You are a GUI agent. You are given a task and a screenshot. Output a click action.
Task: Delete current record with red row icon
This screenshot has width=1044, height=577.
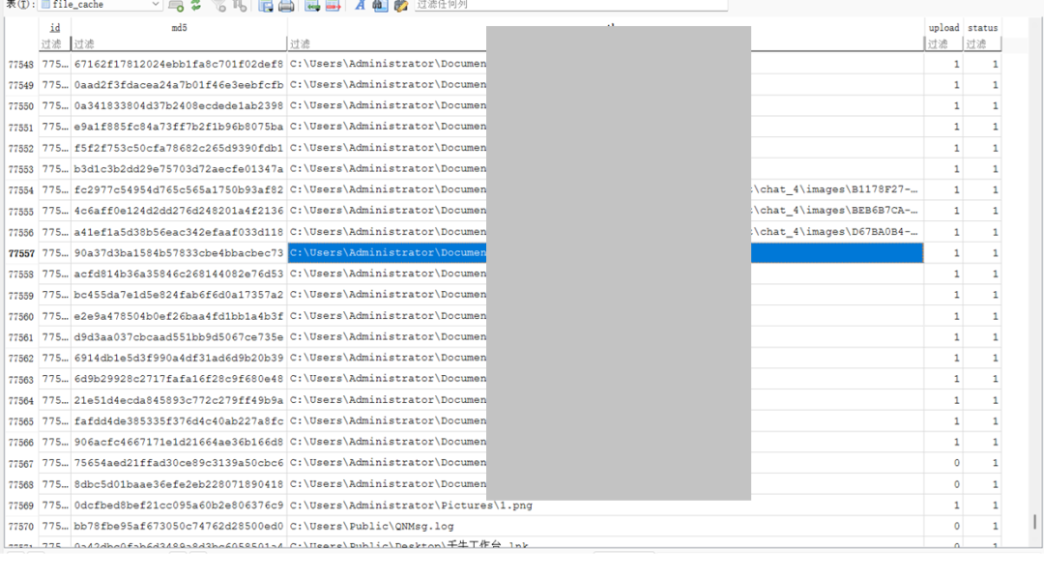coord(333,6)
